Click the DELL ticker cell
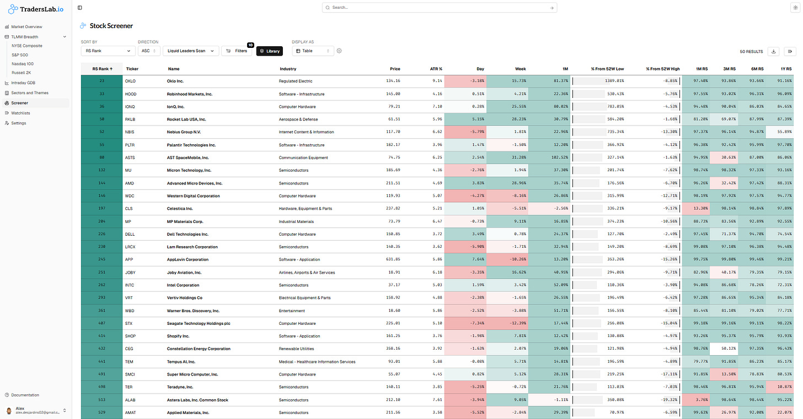The height and width of the screenshot is (419, 803). [x=130, y=234]
